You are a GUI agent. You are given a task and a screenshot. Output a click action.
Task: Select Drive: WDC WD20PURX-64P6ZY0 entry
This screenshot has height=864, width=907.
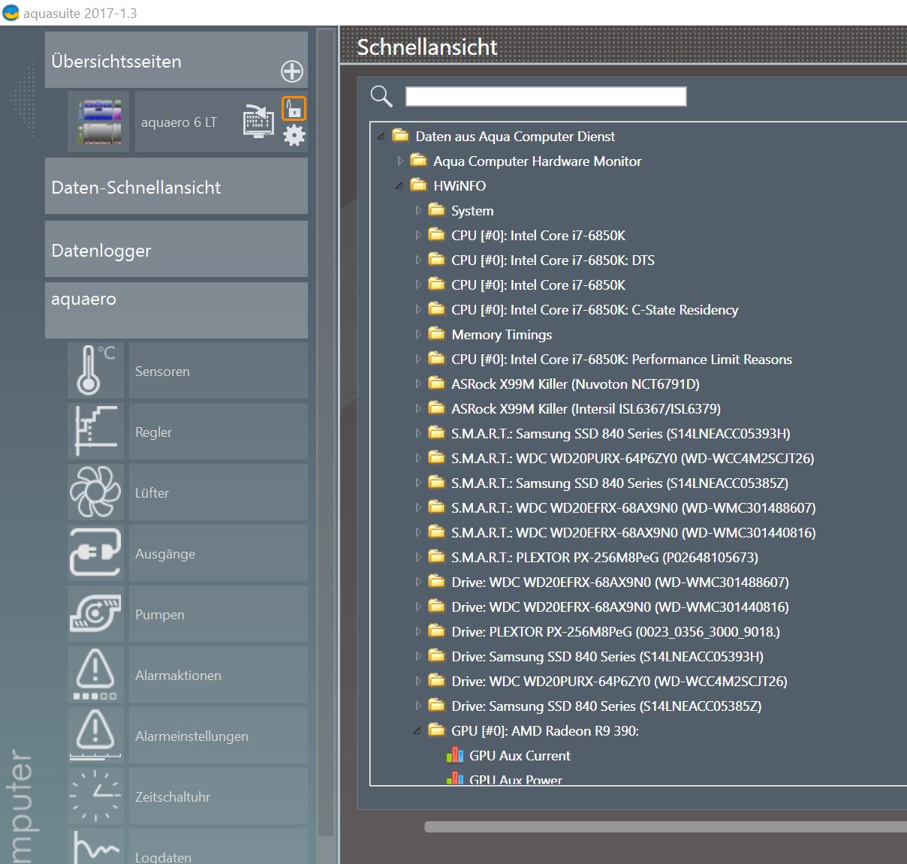coord(619,681)
